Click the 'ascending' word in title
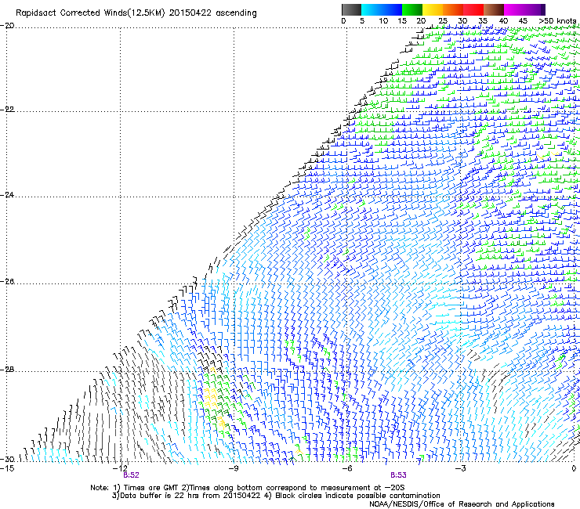Viewport: 580px width, 509px height. point(236,13)
